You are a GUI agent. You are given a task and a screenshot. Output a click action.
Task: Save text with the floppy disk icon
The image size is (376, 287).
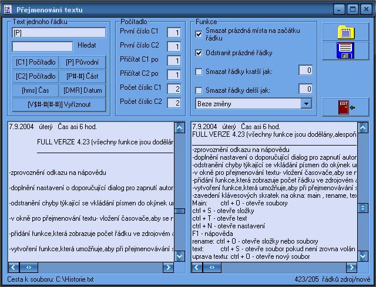(x=345, y=50)
